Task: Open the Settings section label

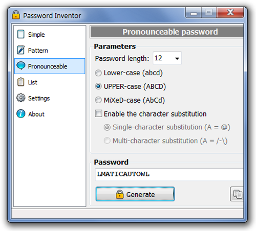Action: tap(39, 98)
